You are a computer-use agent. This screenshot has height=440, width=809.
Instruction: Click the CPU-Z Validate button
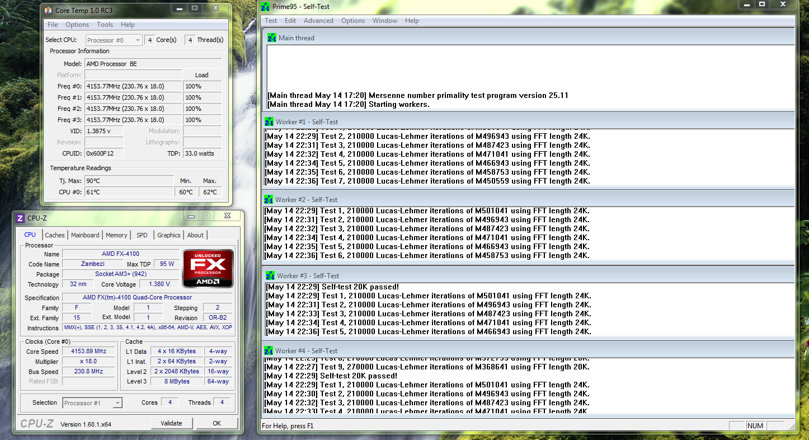pyautogui.click(x=171, y=423)
